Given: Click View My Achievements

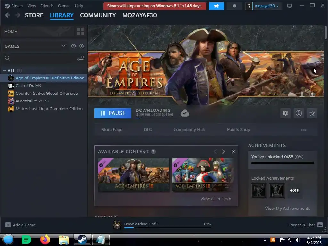Looking at the screenshot, I should coord(288,209).
